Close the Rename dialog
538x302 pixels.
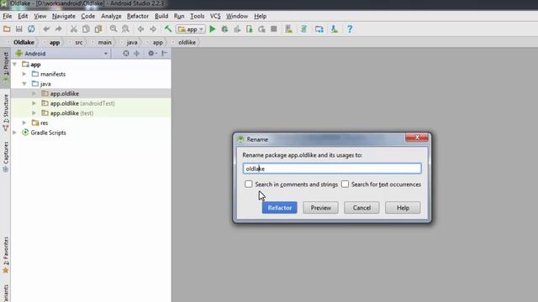(417, 138)
